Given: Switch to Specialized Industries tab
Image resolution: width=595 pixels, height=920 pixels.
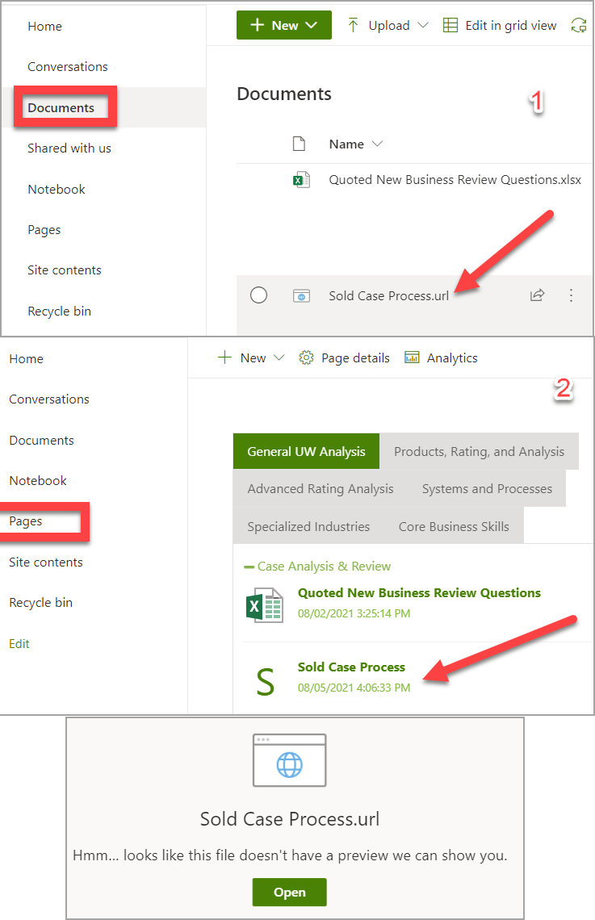Looking at the screenshot, I should (x=308, y=526).
